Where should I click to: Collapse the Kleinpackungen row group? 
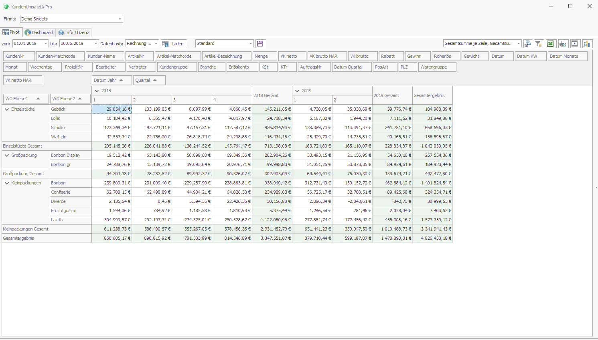coord(7,183)
